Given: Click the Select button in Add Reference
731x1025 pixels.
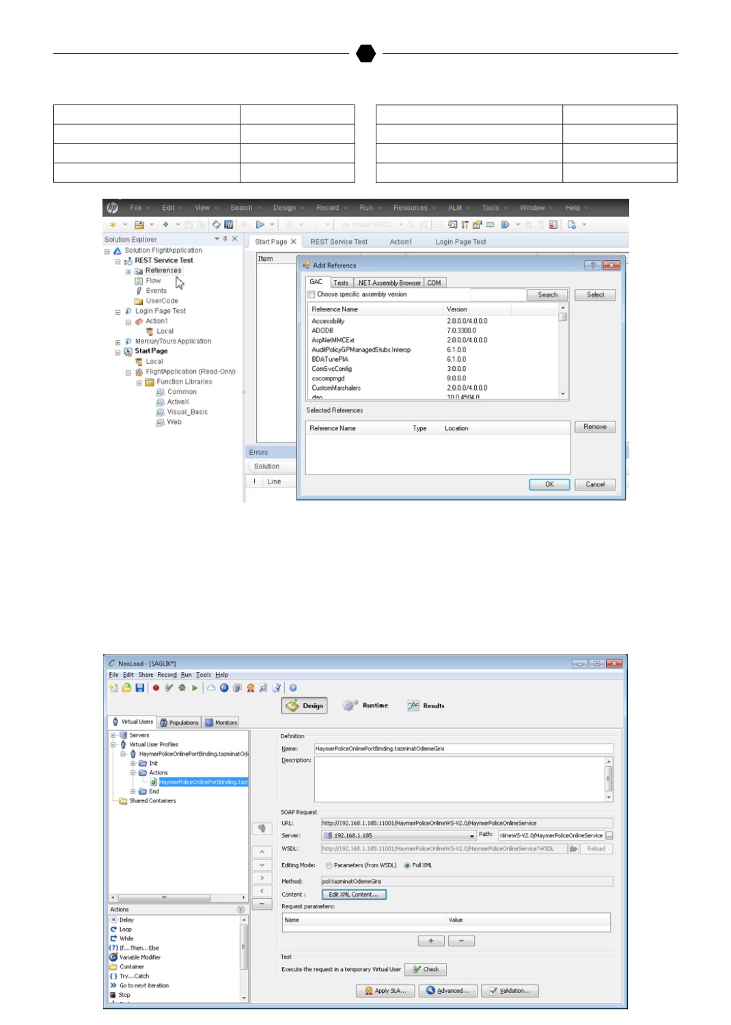Looking at the screenshot, I should tap(595, 295).
